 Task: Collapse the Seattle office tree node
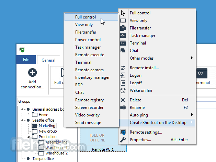[x=22, y=120]
